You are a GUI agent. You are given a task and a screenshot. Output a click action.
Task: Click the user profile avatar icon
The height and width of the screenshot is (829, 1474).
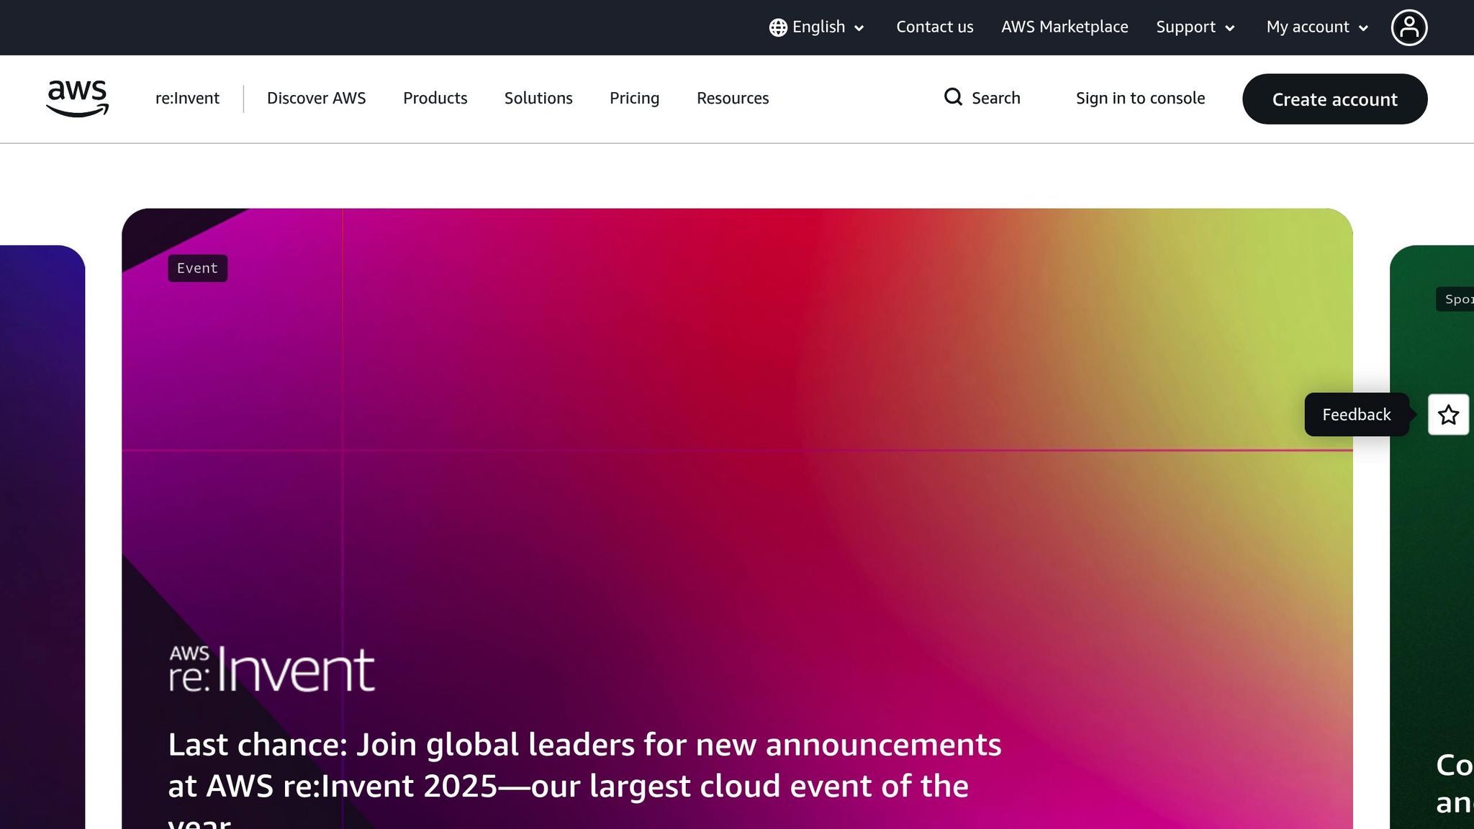1409,27
